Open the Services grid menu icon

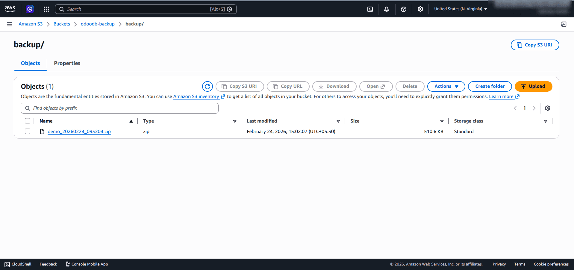click(46, 9)
